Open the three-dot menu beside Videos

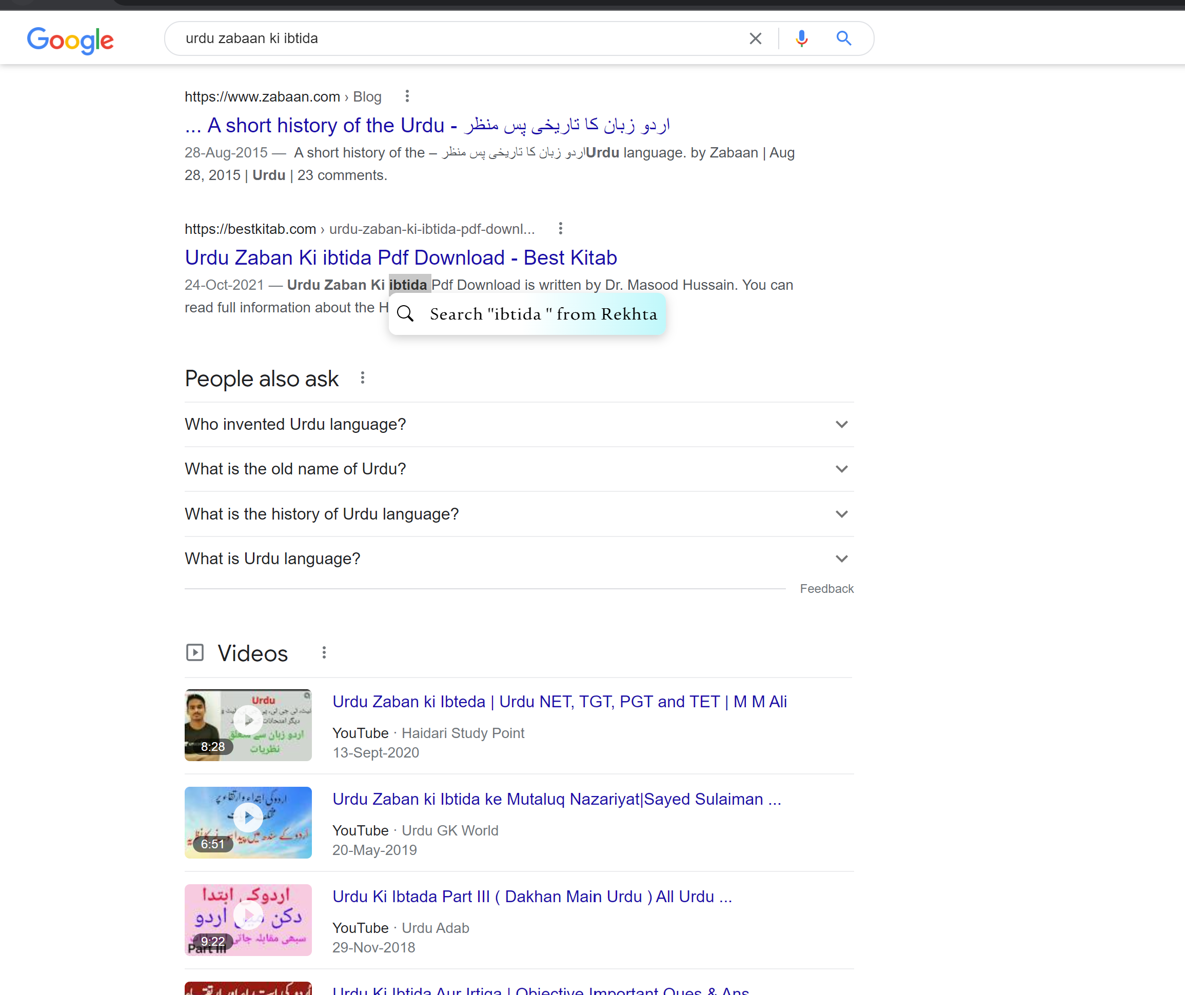tap(323, 652)
